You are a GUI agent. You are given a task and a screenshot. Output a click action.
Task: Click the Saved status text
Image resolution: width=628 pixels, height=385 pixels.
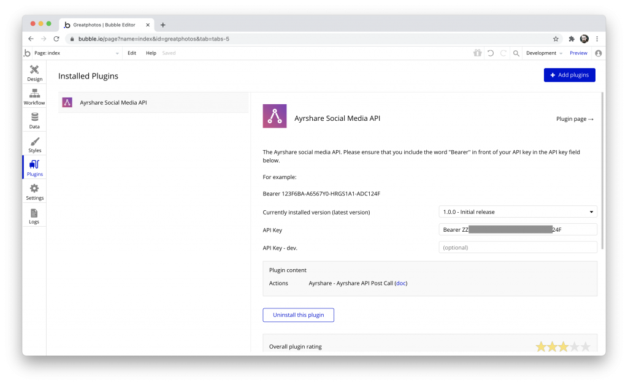(x=169, y=53)
